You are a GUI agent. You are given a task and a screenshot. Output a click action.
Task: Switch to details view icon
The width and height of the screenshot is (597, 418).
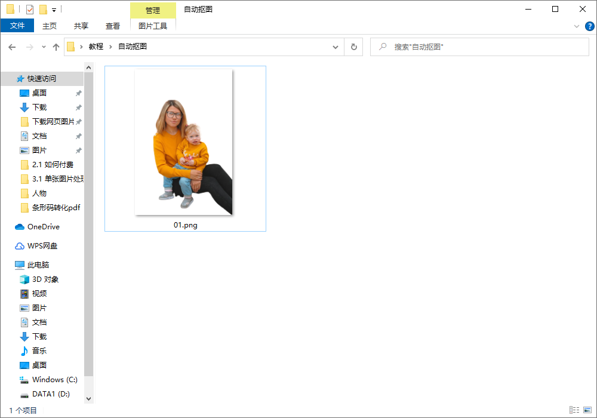[574, 410]
